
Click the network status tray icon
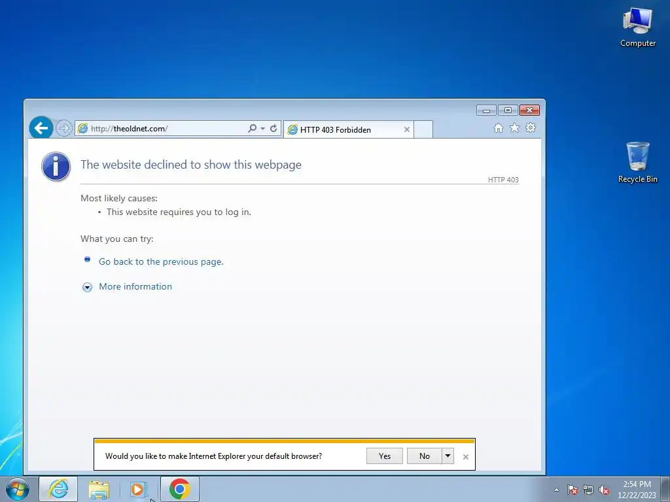pos(588,490)
